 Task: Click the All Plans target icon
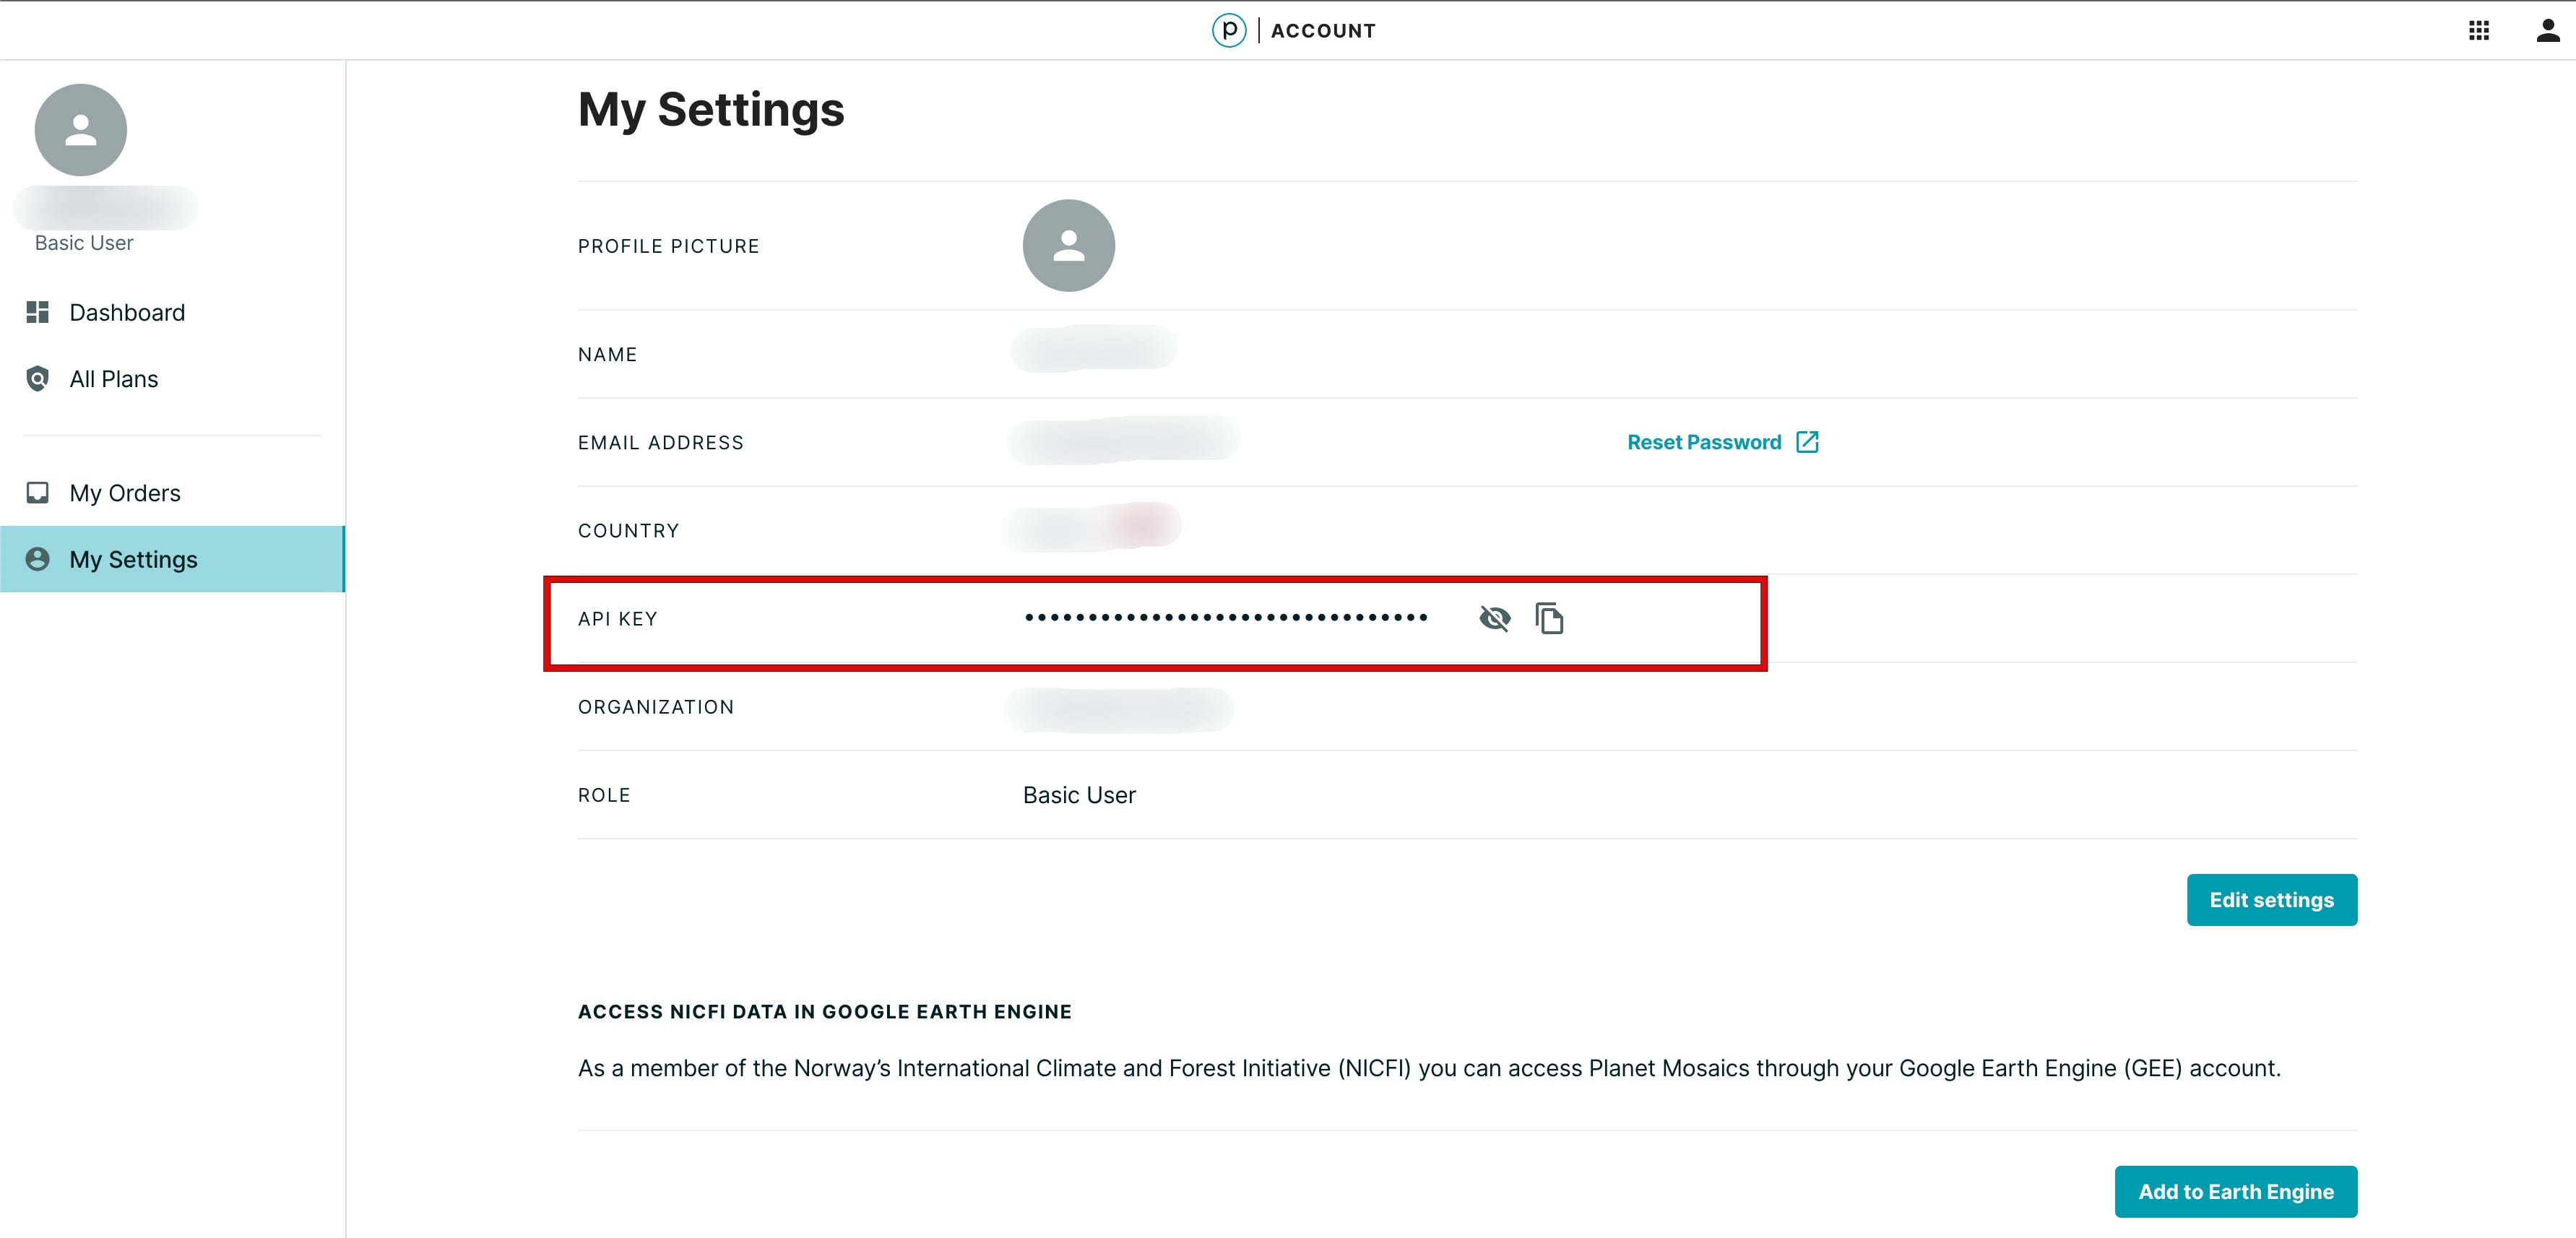pyautogui.click(x=35, y=378)
